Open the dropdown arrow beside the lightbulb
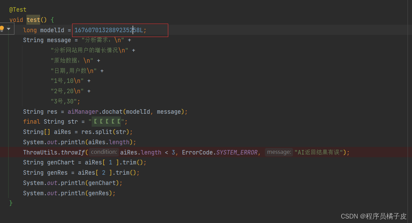This screenshot has height=223, width=412. point(9,29)
